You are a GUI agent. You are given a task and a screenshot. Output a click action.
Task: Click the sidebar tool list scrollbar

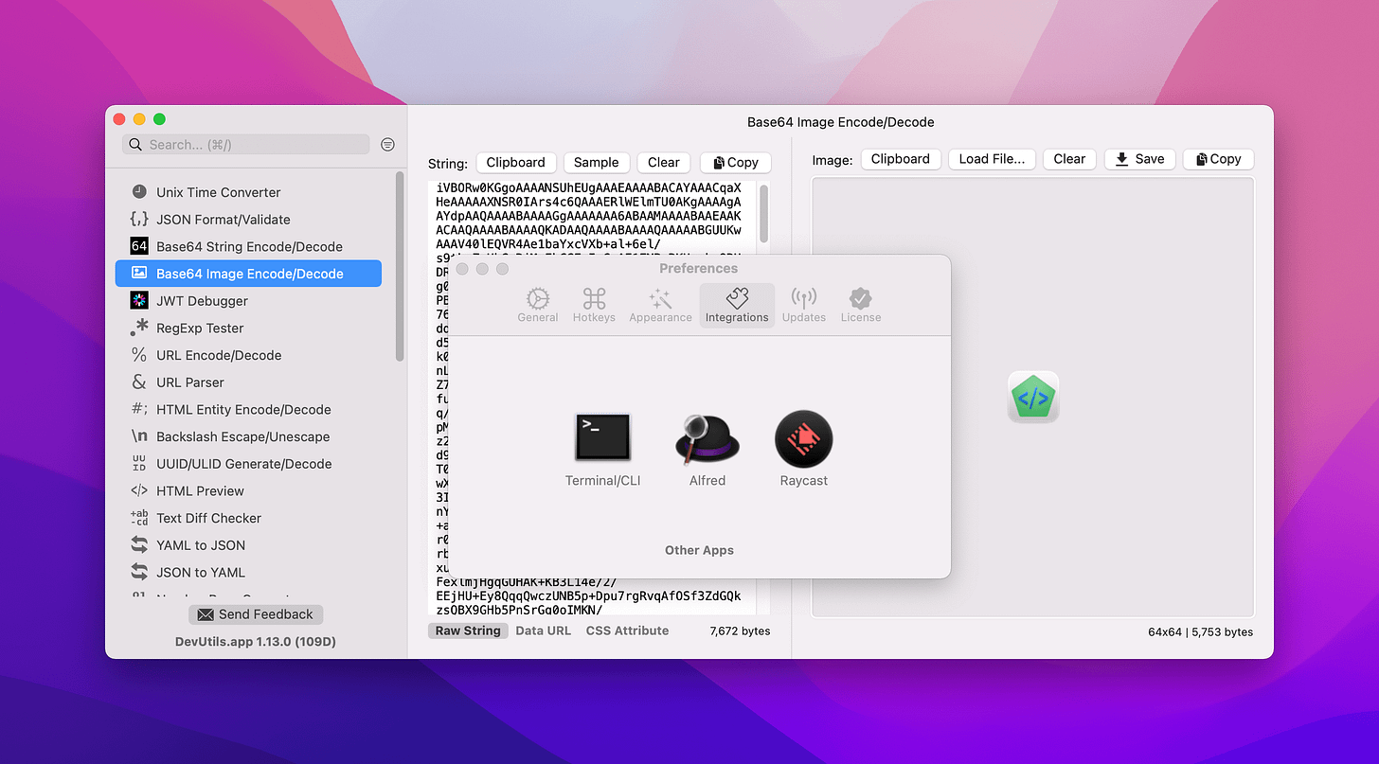400,266
